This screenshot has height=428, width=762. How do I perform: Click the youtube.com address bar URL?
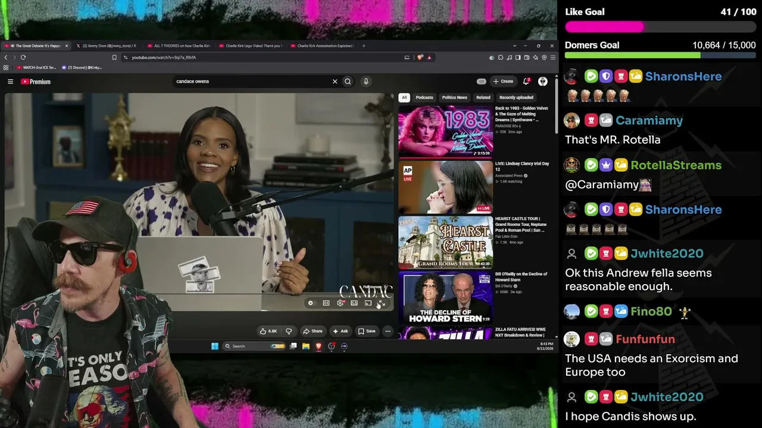[x=164, y=58]
